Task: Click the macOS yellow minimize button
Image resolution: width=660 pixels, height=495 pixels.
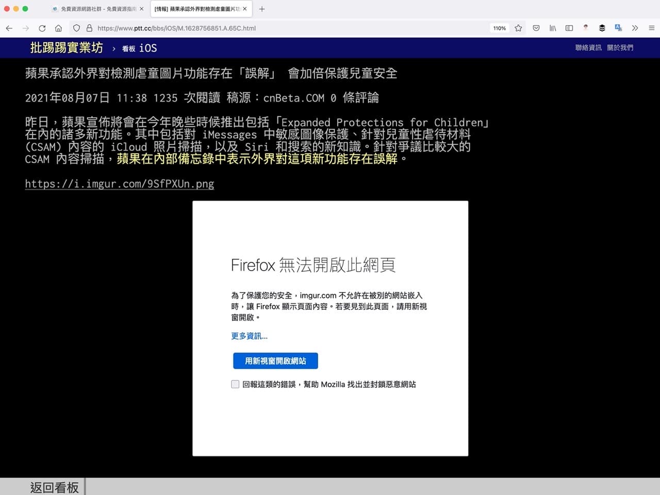Action: 16,9
